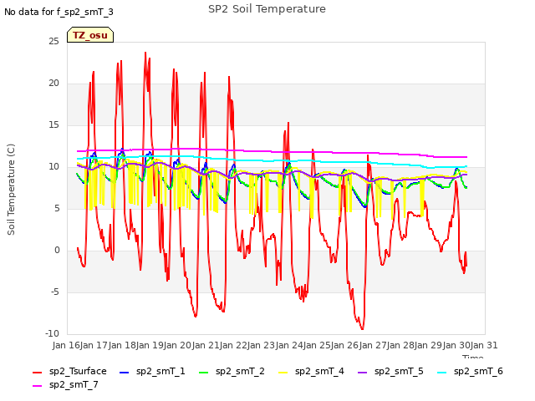The image size is (535, 401).
Task: Click the Jan 31 x-axis tick label
Action: coord(484,345)
